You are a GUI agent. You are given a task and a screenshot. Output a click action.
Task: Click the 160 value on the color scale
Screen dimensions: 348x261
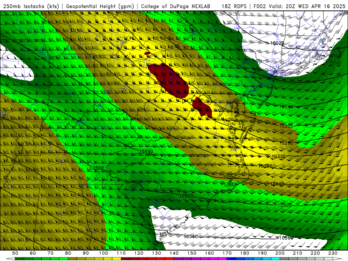[x=210, y=253]
